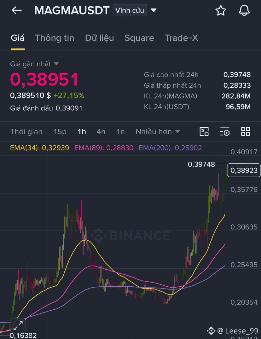Tap the chart high marker 0,39748 label
Image resolution: width=261 pixels, height=339 pixels.
[x=201, y=165]
